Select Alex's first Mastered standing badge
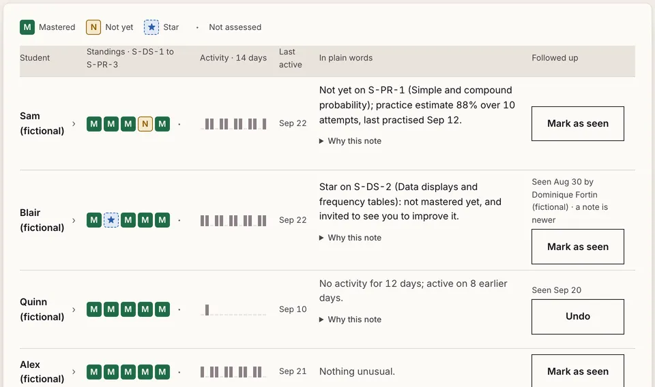Screen dimensions: 655x387 94,372
